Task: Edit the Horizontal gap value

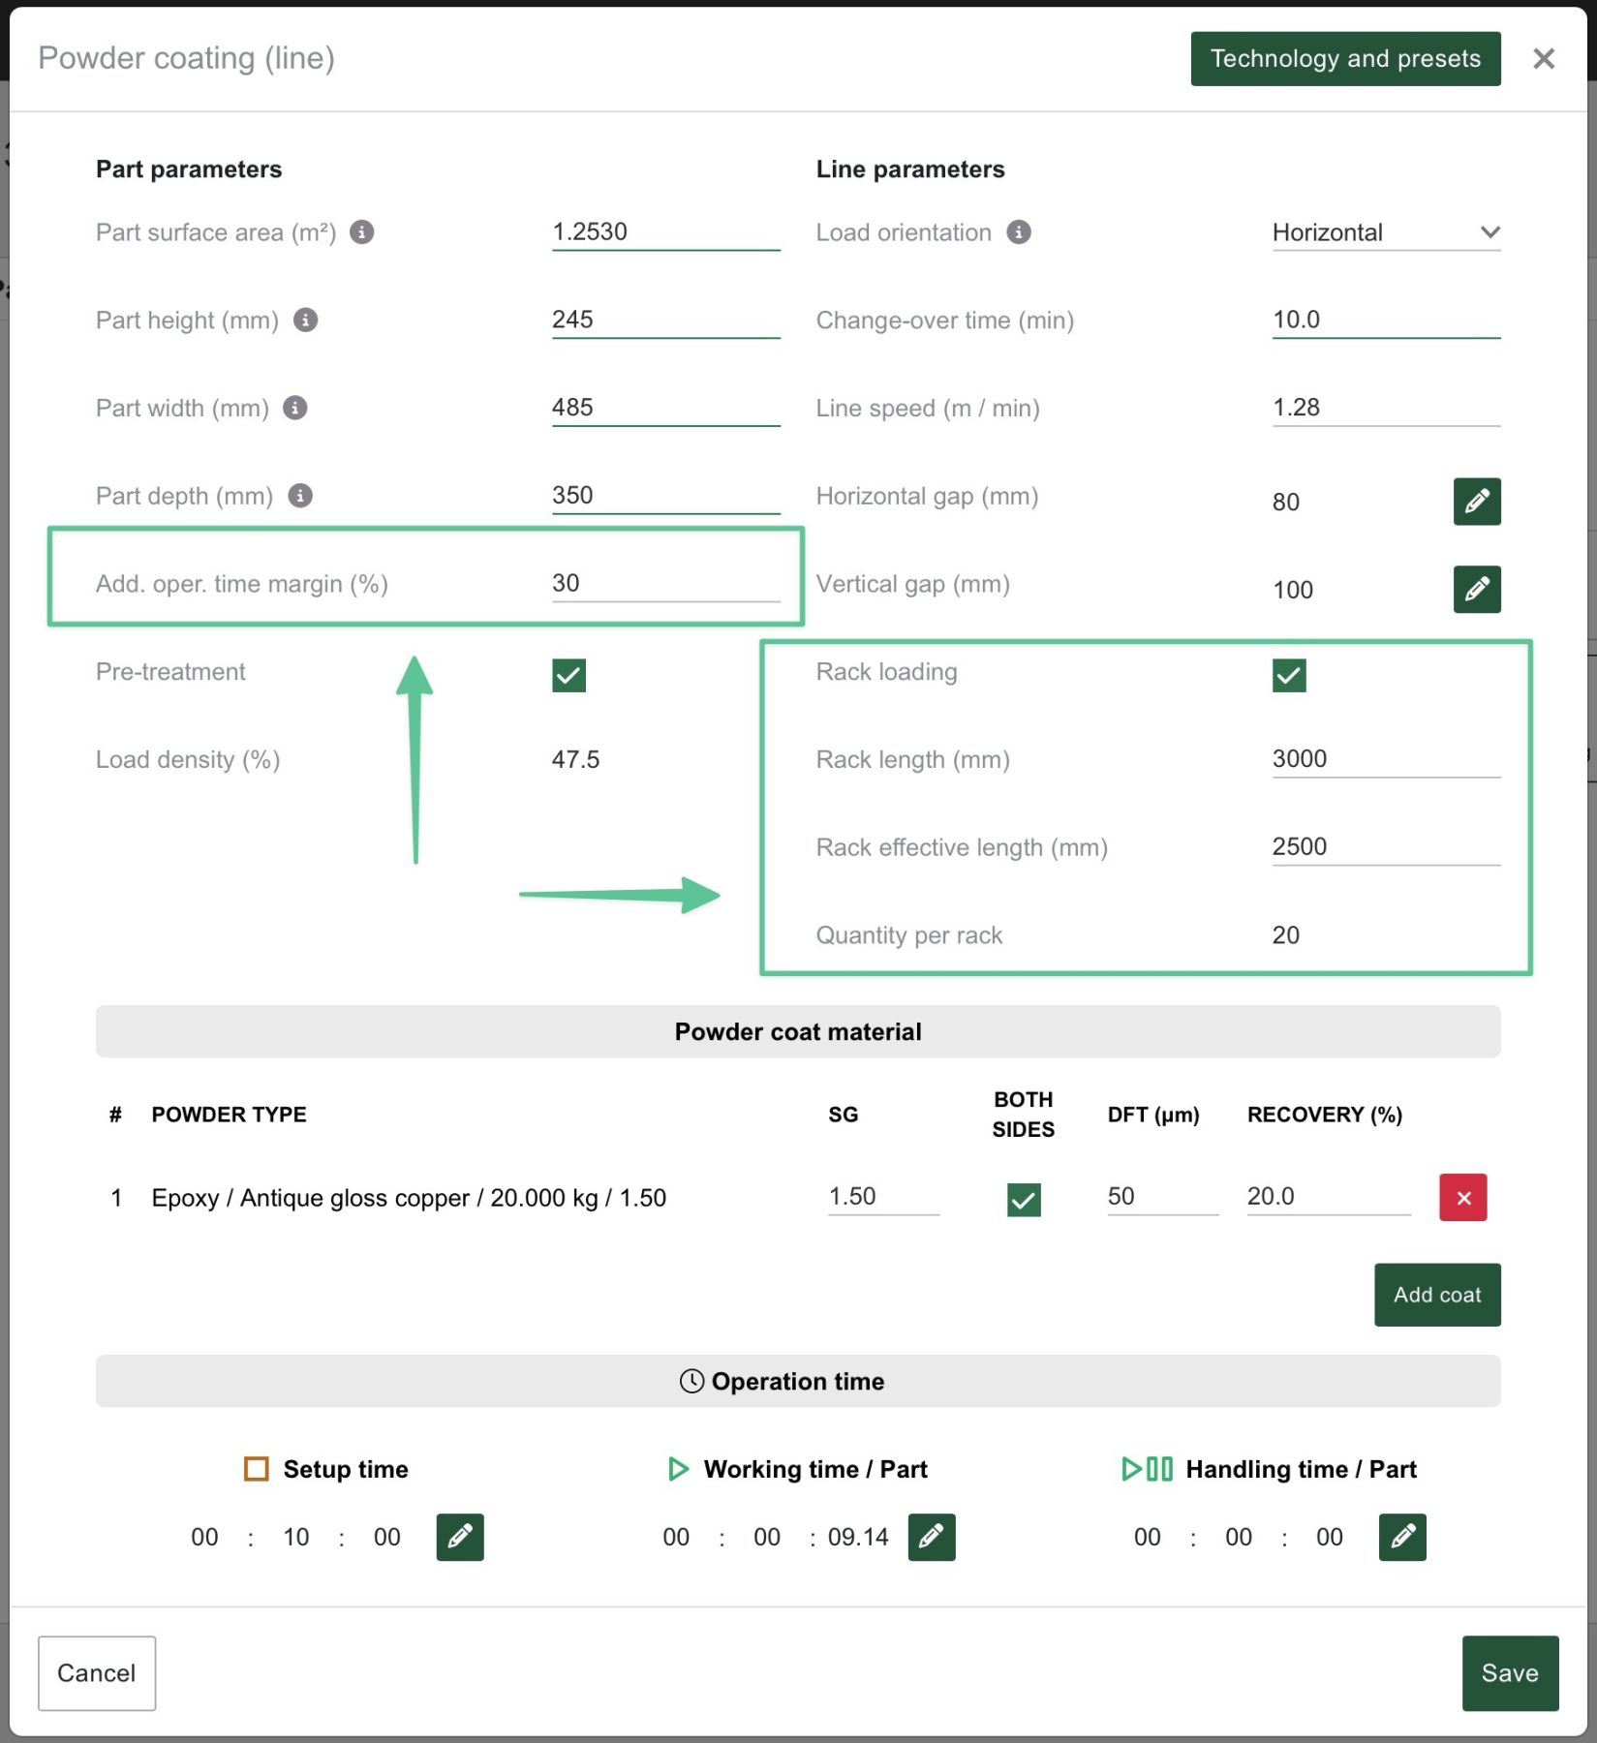Action: tap(1476, 502)
